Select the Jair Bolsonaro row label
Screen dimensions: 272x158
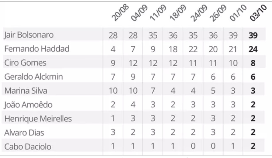click(29, 35)
